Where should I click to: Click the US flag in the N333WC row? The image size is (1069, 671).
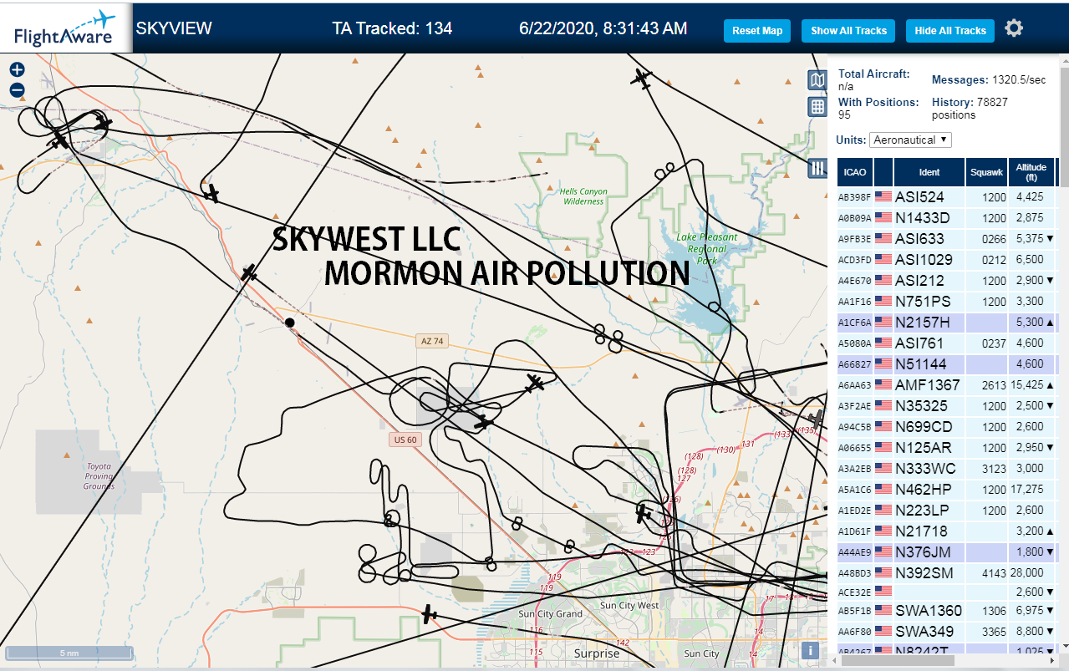[883, 469]
